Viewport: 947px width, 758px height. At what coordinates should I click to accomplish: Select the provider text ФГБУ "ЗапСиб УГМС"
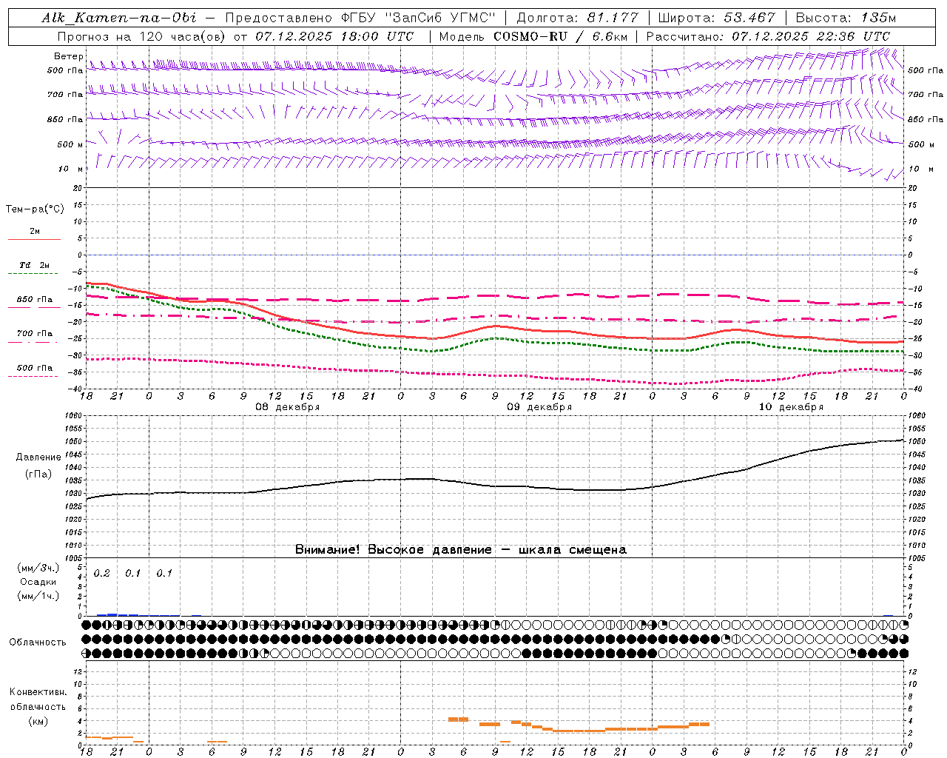418,18
